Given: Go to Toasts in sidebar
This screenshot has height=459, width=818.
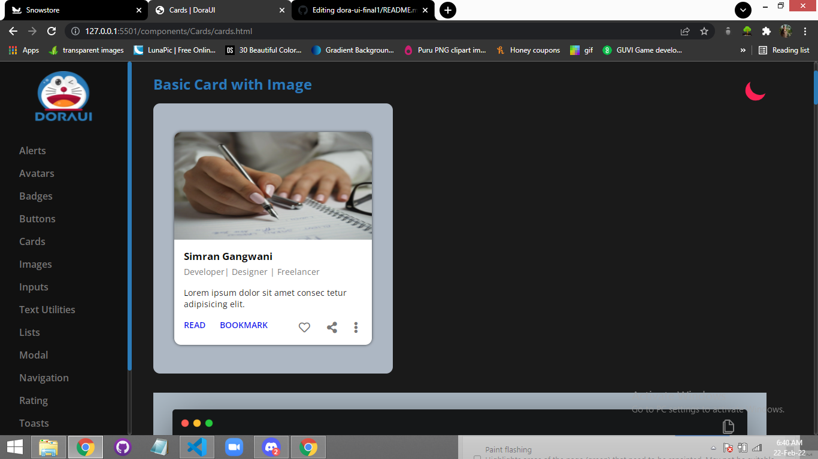Looking at the screenshot, I should pos(34,423).
